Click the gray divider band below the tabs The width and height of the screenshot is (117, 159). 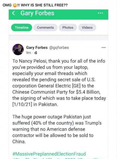coord(58,38)
